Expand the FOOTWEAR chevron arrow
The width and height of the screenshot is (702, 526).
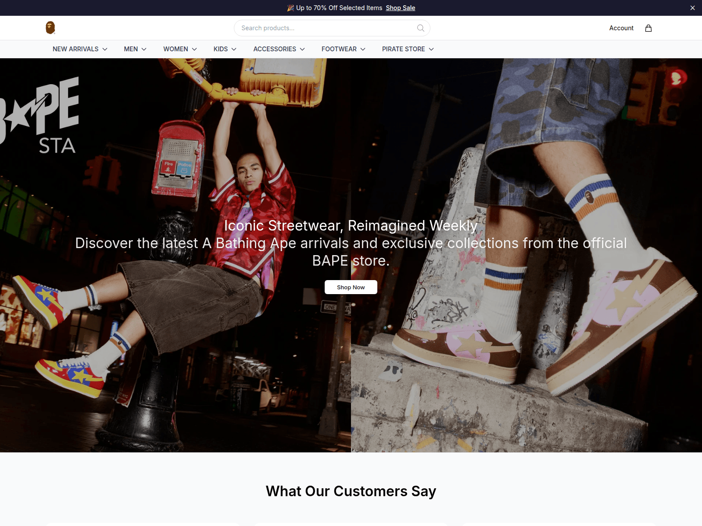point(363,49)
